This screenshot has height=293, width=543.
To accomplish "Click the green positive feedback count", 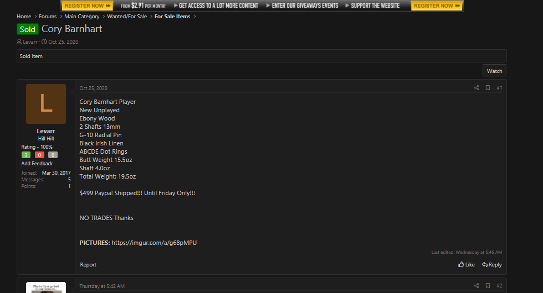I will click(26, 155).
